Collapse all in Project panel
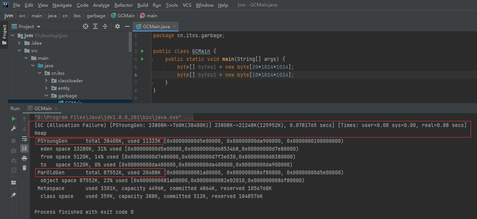 point(105,26)
